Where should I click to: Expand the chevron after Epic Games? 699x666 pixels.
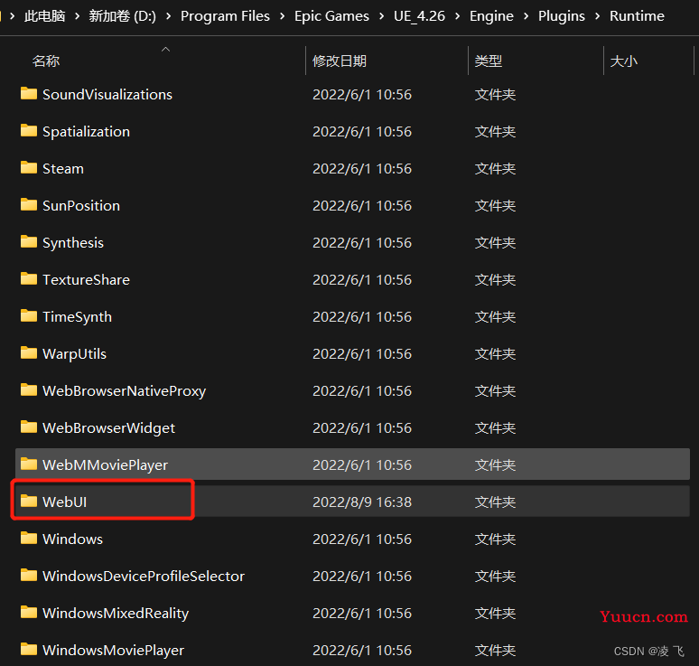pos(382,16)
